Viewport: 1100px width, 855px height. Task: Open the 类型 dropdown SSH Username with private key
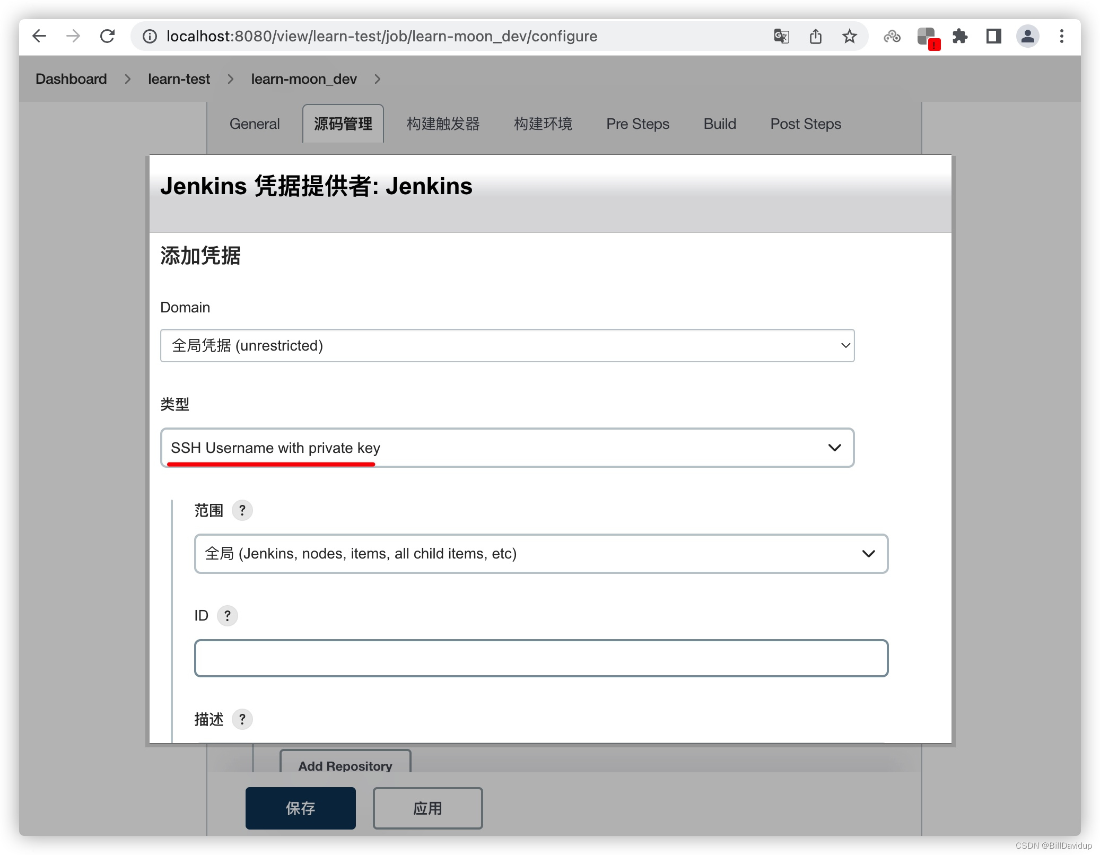507,448
